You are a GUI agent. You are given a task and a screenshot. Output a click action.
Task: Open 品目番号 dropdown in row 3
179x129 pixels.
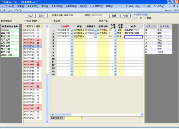click(x=95, y=37)
